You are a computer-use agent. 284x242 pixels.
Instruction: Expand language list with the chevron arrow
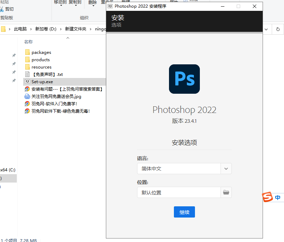coord(226,169)
